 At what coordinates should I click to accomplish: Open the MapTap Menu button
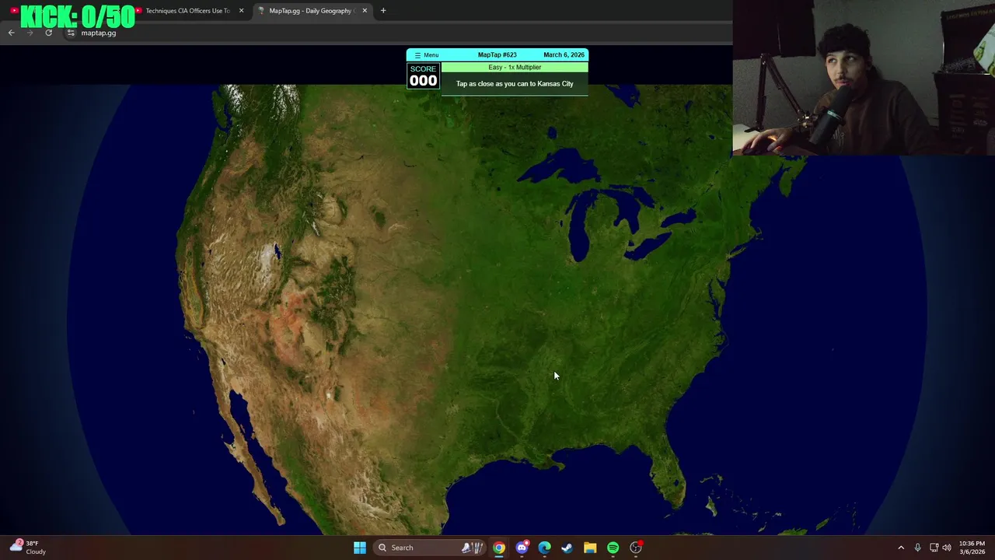pyautogui.click(x=426, y=55)
